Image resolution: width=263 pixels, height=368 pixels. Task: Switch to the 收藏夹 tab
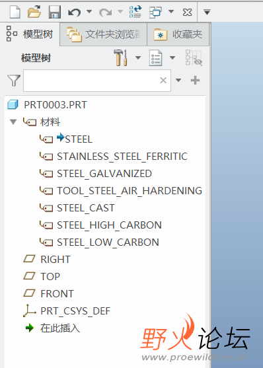tap(178, 34)
